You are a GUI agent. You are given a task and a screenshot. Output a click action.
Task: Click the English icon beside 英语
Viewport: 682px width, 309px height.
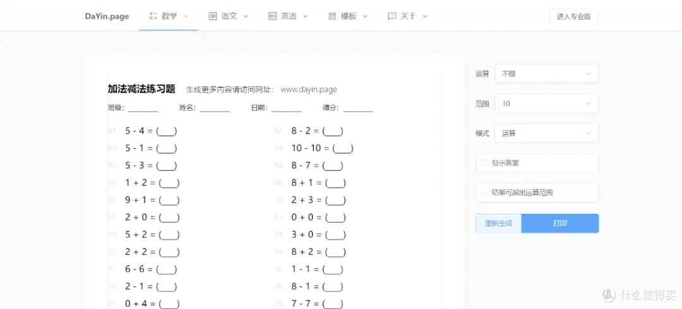coord(272,16)
